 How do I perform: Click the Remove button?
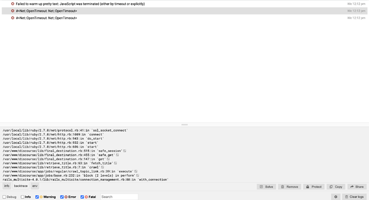pyautogui.click(x=290, y=187)
